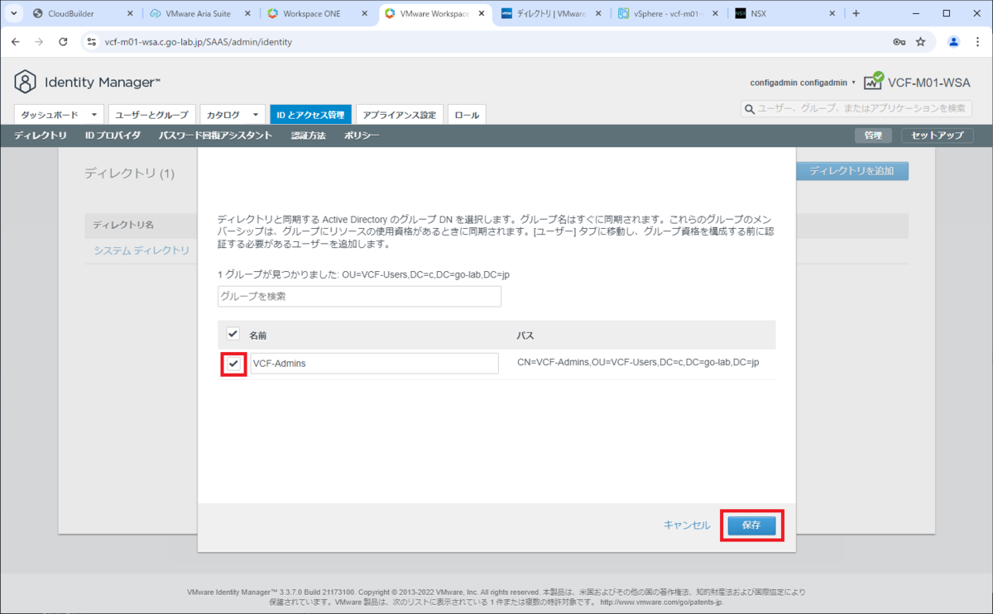This screenshot has width=993, height=614.
Task: Open the configadmin user dropdown
Action: click(803, 83)
